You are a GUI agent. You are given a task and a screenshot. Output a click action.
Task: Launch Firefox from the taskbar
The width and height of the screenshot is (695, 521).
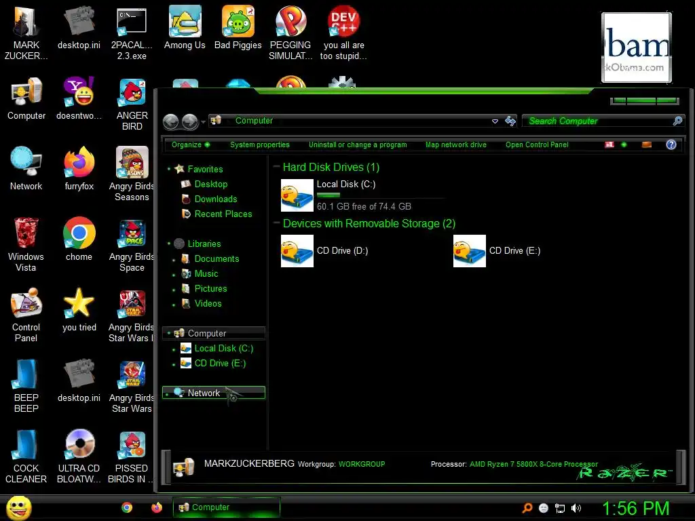[x=157, y=507]
